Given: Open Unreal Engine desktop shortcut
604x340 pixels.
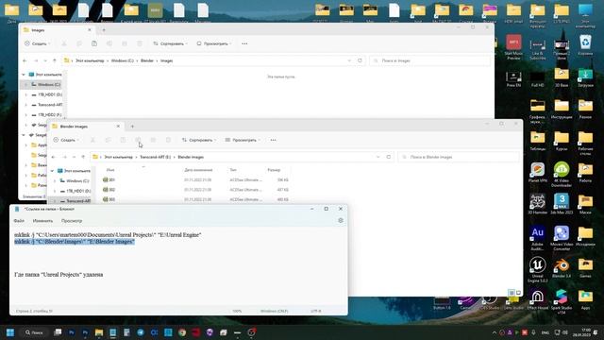Looking at the screenshot, I should pos(537,270).
